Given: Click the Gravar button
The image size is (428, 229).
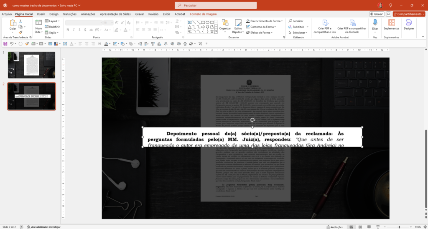Looking at the screenshot, I should [377, 14].
